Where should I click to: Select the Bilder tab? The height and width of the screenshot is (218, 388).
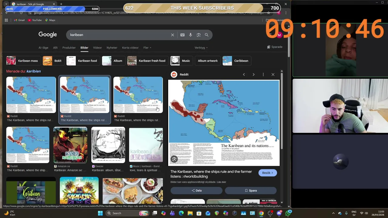pos(84,48)
